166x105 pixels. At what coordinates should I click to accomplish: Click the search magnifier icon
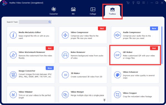pyautogui.click(x=50, y=22)
